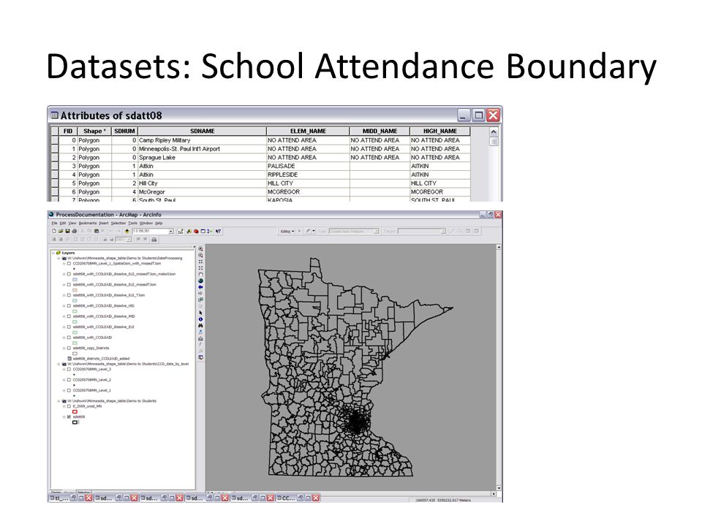Open the Target layer dropdown

coord(443,232)
